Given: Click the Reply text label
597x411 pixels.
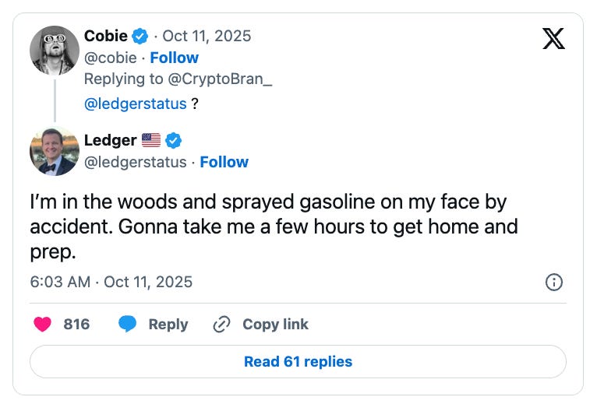Looking at the screenshot, I should (168, 325).
